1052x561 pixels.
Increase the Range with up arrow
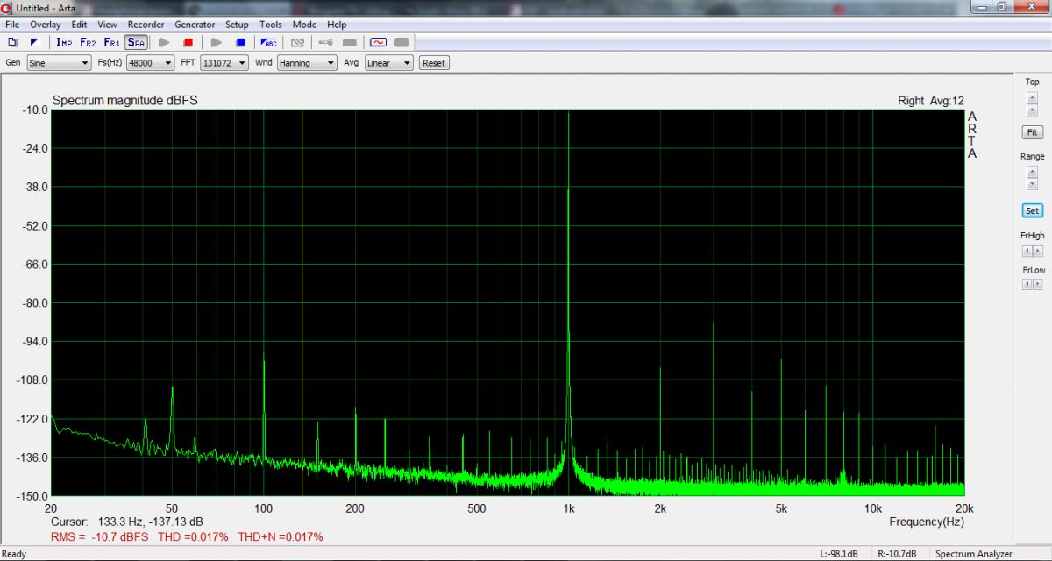click(x=1032, y=172)
